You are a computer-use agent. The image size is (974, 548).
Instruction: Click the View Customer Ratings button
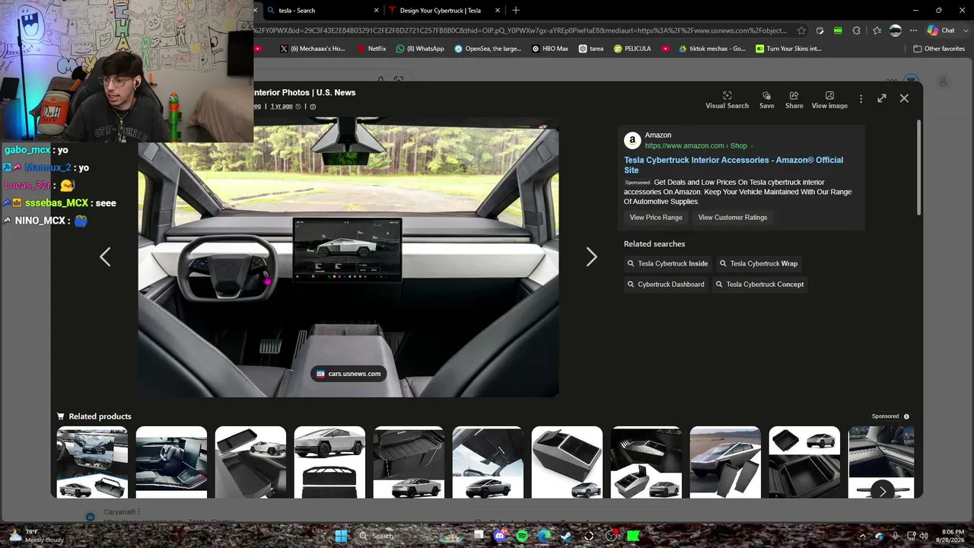point(733,218)
